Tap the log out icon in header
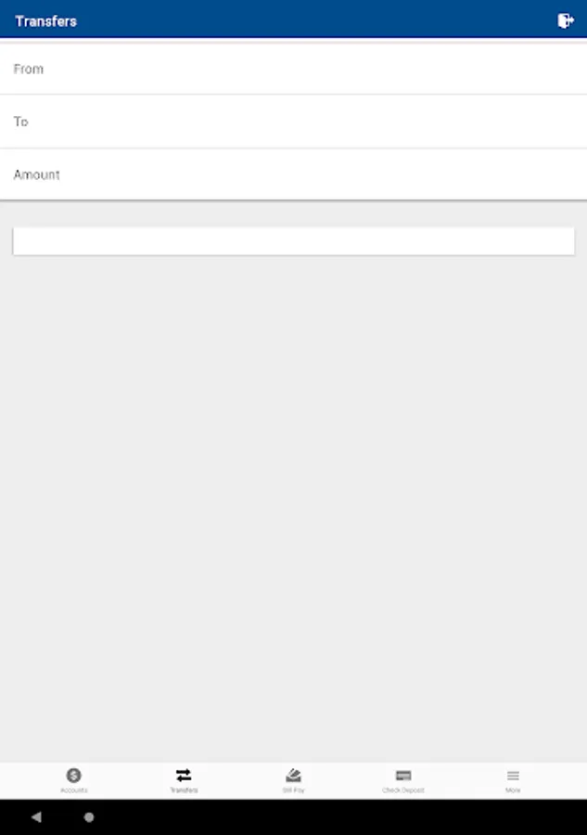 click(565, 20)
